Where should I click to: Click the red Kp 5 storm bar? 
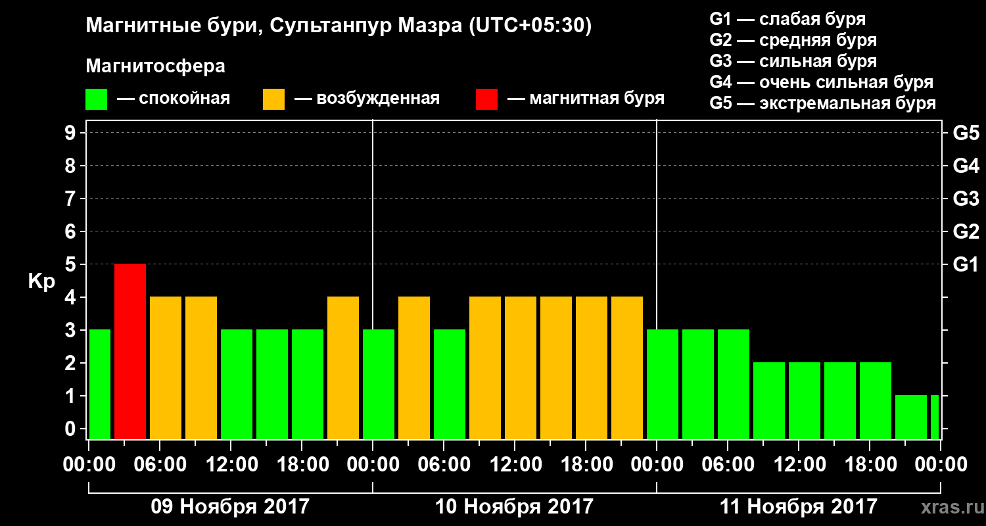(x=130, y=351)
